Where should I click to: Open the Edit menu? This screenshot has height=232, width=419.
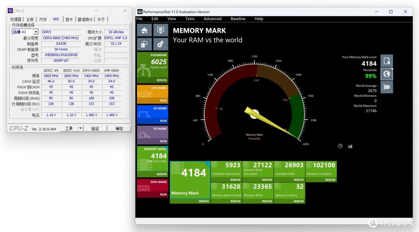155,19
